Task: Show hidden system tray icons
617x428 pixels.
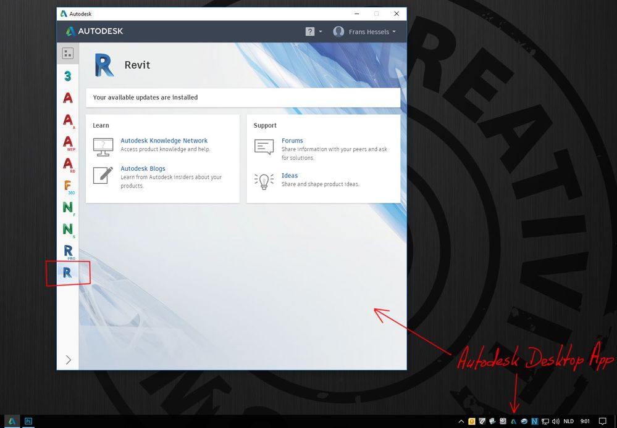Action: [x=461, y=421]
